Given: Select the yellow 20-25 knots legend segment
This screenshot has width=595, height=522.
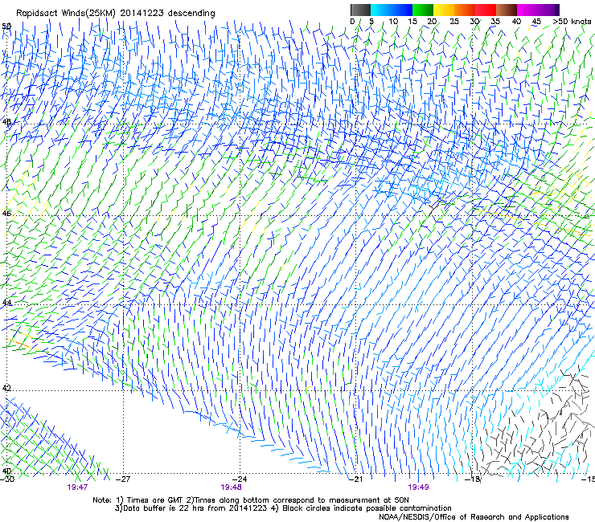Looking at the screenshot, I should point(443,10).
